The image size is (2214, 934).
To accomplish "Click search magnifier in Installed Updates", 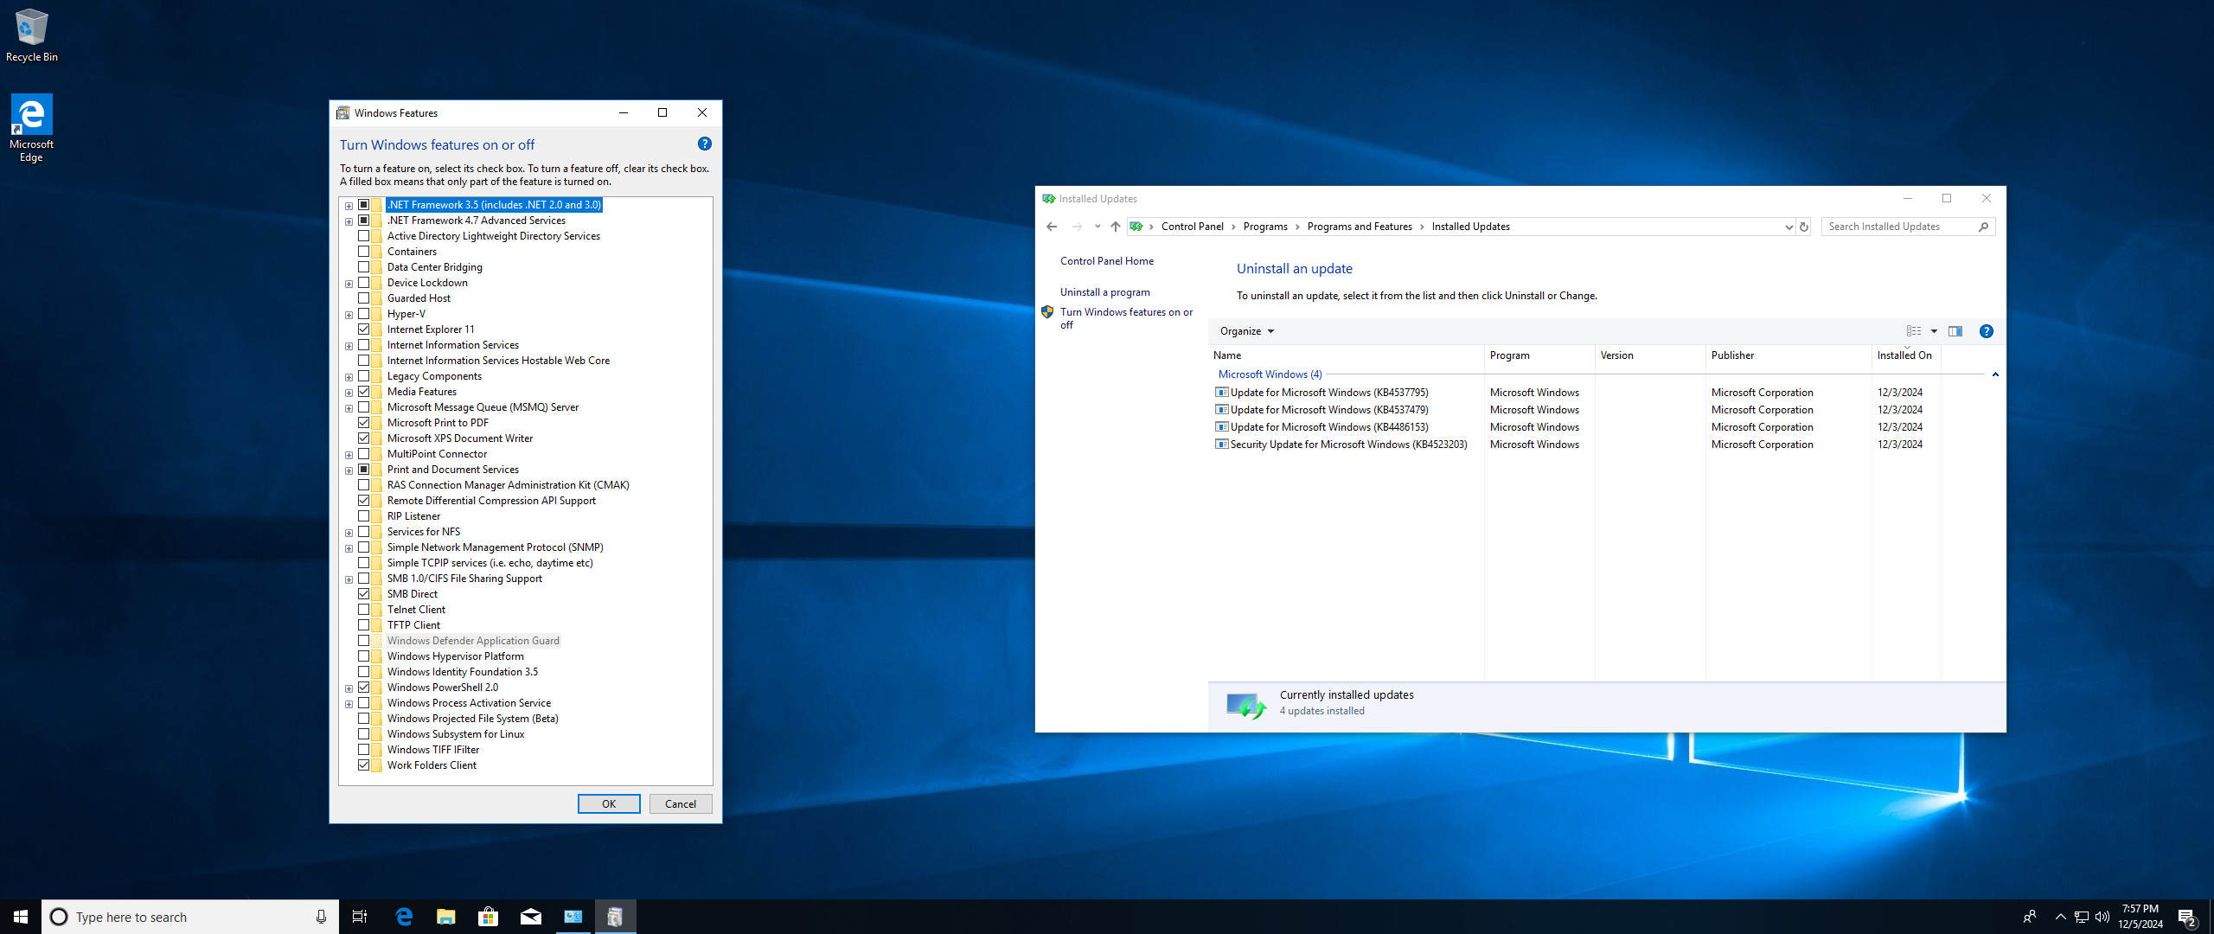I will [1984, 227].
